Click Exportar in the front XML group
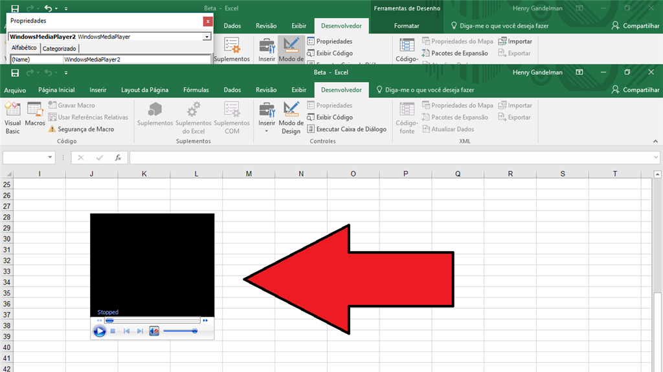663x372 pixels. point(514,118)
